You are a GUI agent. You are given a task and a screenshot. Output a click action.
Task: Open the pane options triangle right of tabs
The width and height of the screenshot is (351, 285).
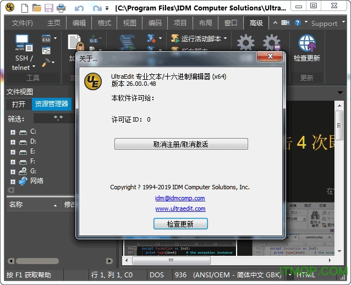[340, 92]
